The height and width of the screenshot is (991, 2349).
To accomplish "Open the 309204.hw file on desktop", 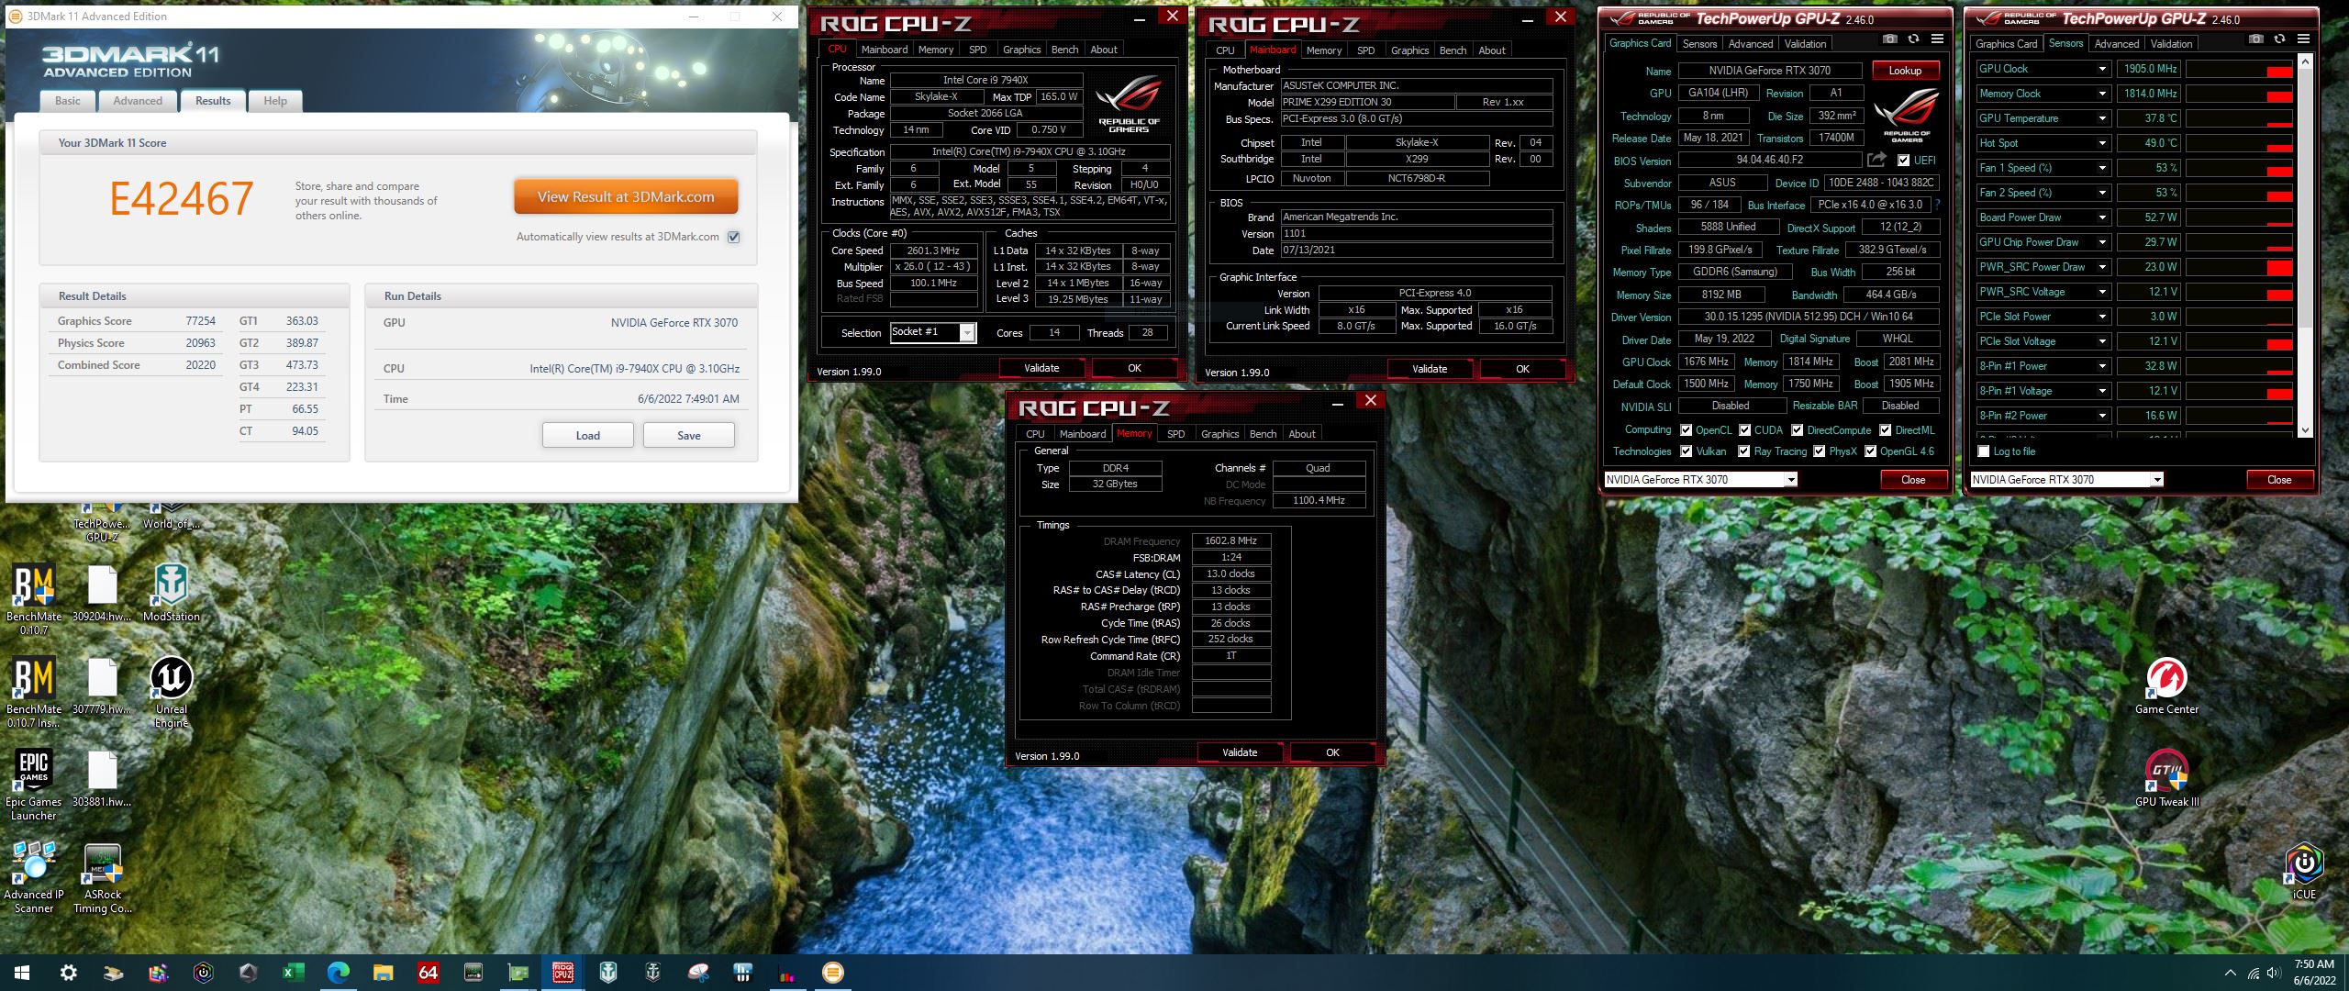I will [x=102, y=593].
